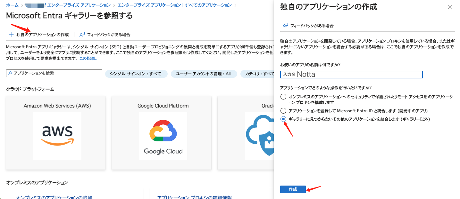Click the Google Cloud logo
460x199 pixels.
163,136
